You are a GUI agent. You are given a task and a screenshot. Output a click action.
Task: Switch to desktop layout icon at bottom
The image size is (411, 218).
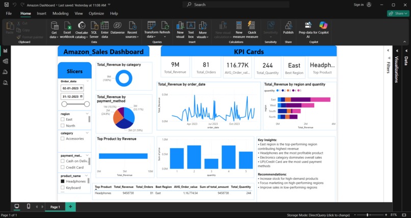click(x=16, y=206)
